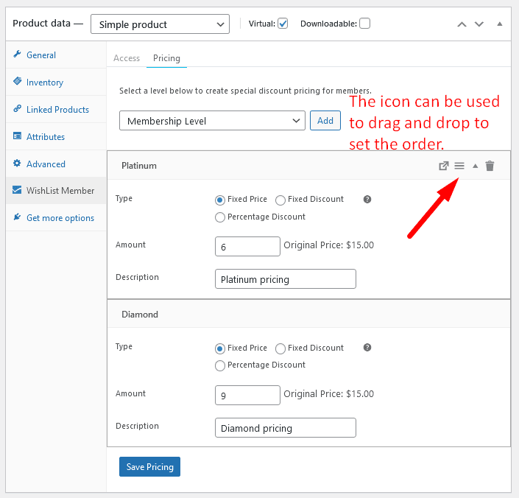Click the Get more options plug icon
Image resolution: width=519 pixels, height=498 pixels.
17,217
